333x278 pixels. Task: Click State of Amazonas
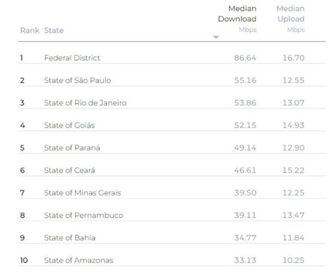click(79, 260)
